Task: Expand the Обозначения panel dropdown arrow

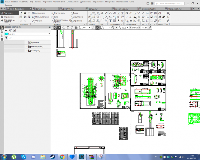Action: [x=122, y=24]
